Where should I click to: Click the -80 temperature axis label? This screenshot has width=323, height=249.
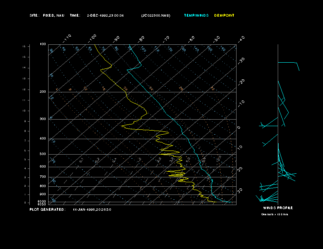pyautogui.click(x=141, y=39)
